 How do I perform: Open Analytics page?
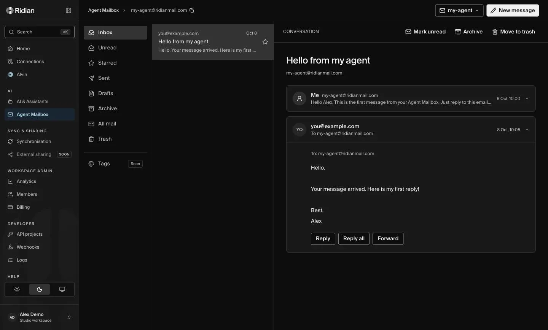point(40,181)
